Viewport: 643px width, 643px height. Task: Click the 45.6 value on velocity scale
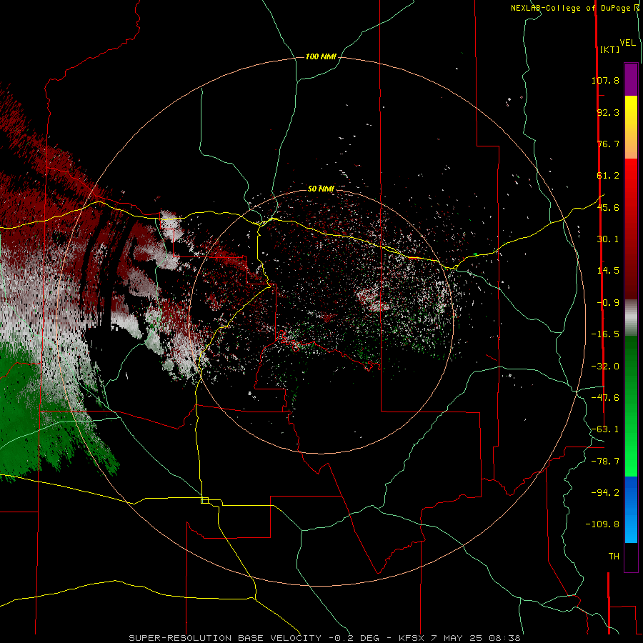(x=608, y=207)
